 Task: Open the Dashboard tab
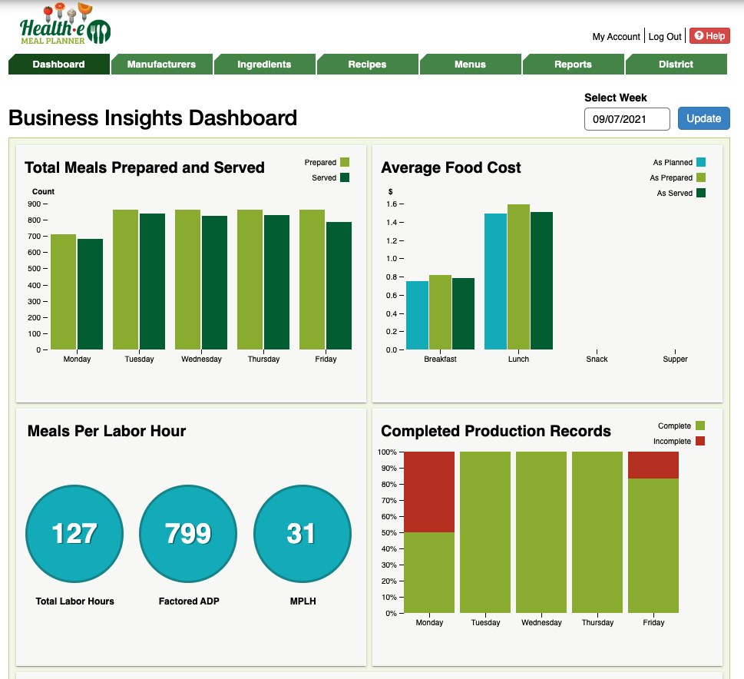[x=59, y=65]
